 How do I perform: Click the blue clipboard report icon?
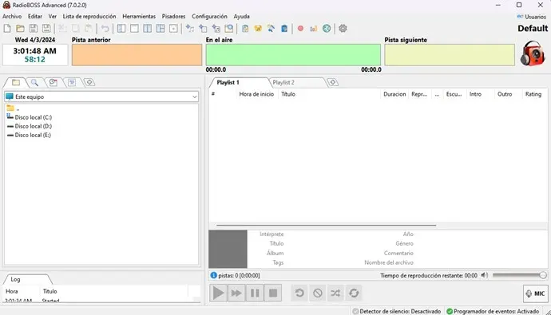pyautogui.click(x=284, y=29)
